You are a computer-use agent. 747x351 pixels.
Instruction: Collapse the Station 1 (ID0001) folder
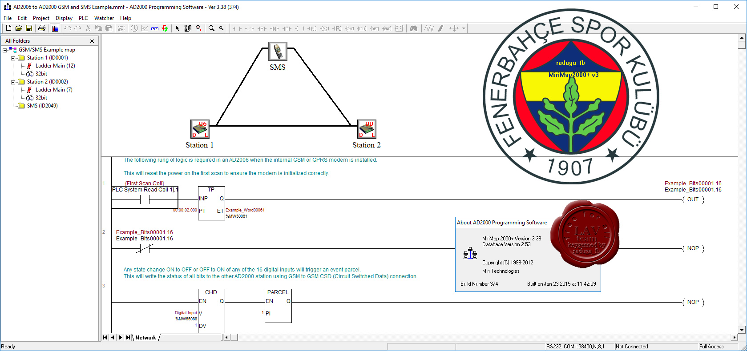13,58
